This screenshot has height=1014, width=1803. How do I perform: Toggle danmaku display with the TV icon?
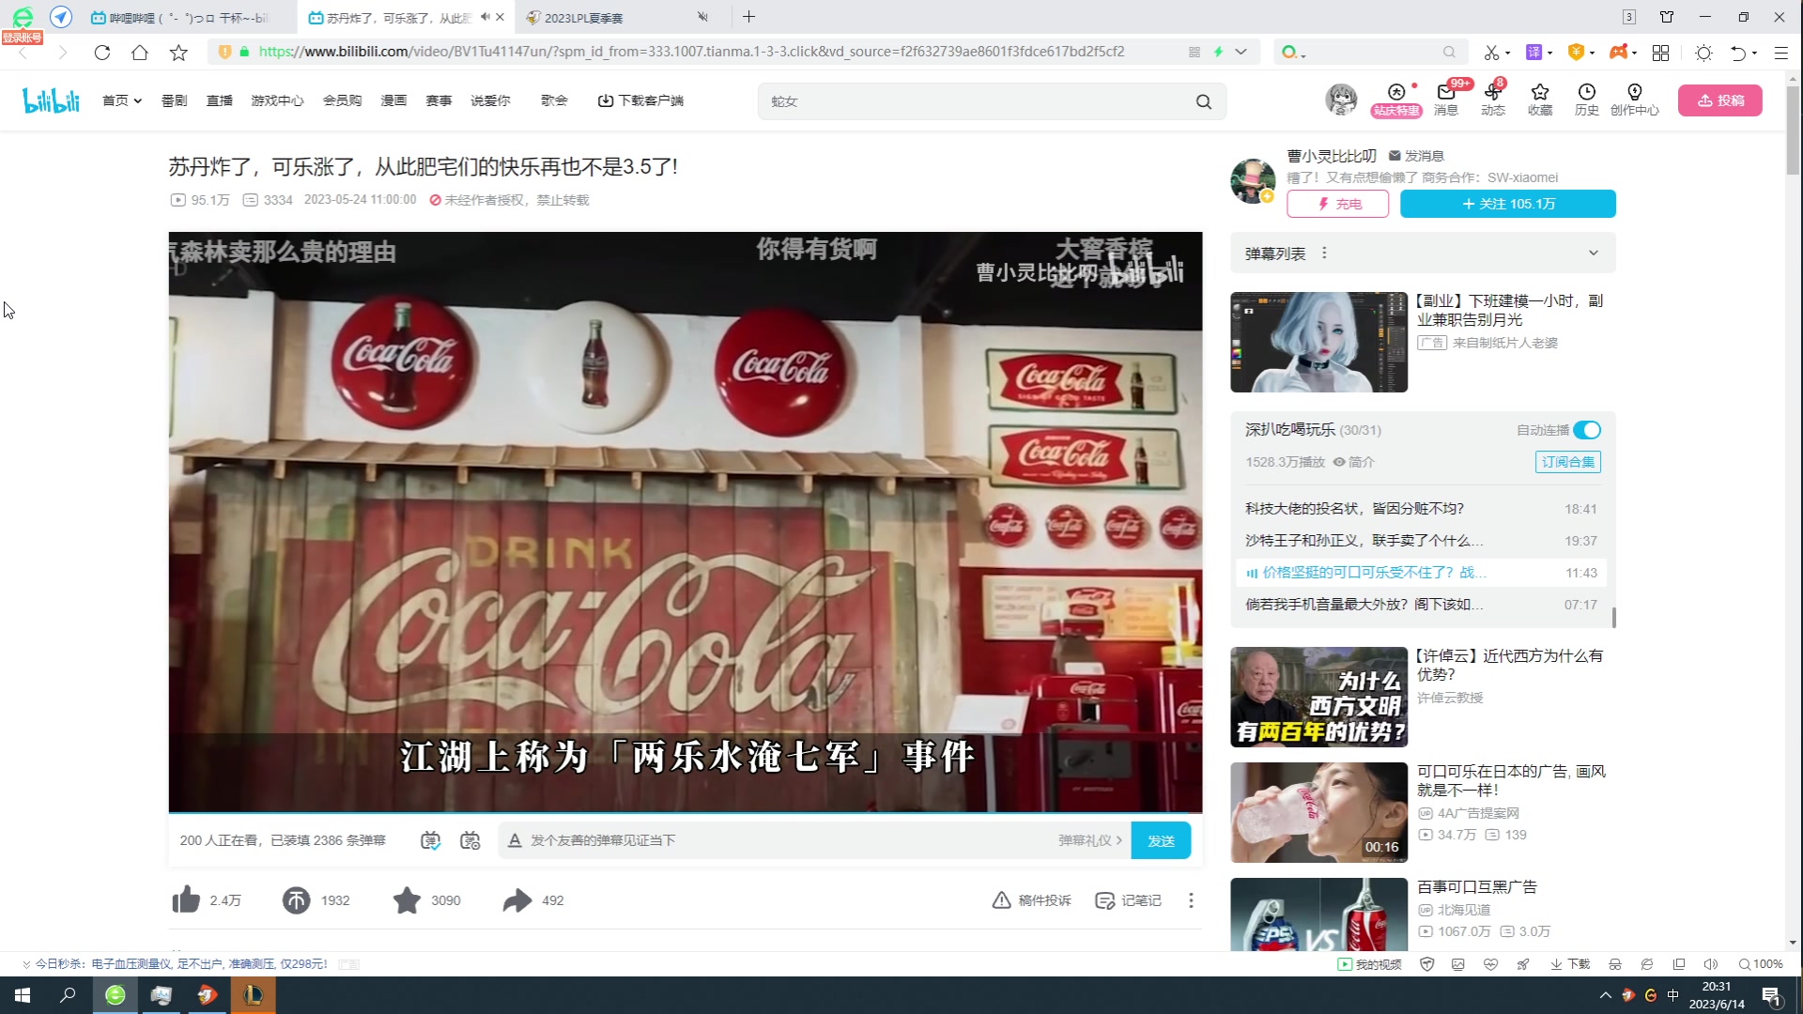[x=432, y=840]
